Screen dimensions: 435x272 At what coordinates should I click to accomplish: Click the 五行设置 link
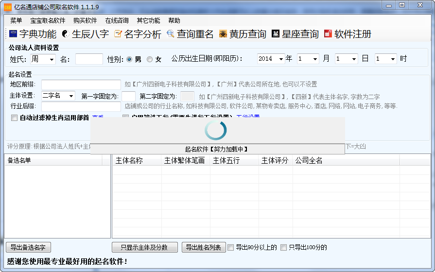(x=248, y=116)
